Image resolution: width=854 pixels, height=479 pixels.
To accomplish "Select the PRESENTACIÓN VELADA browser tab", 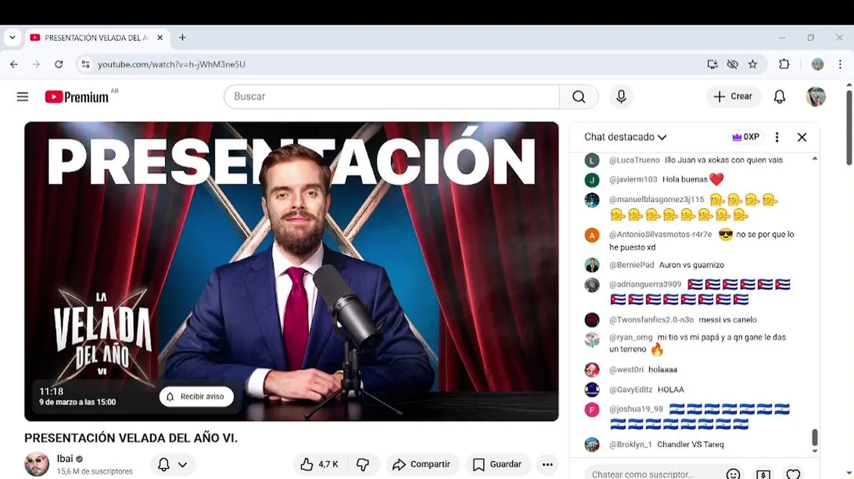I will 97,38.
